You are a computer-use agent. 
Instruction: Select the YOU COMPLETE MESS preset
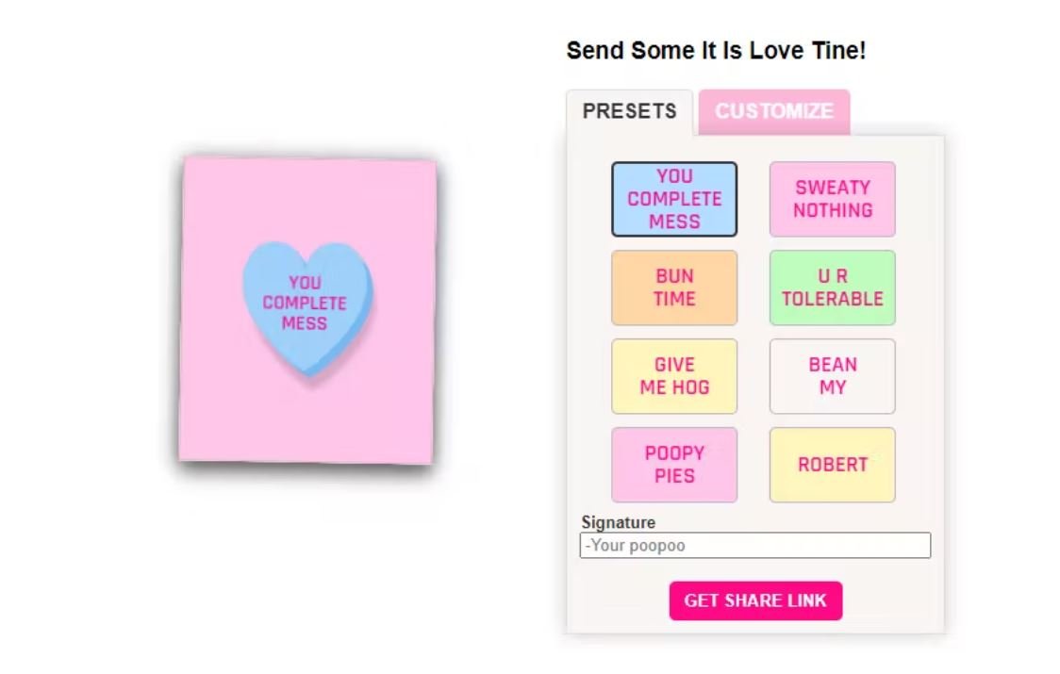(674, 199)
